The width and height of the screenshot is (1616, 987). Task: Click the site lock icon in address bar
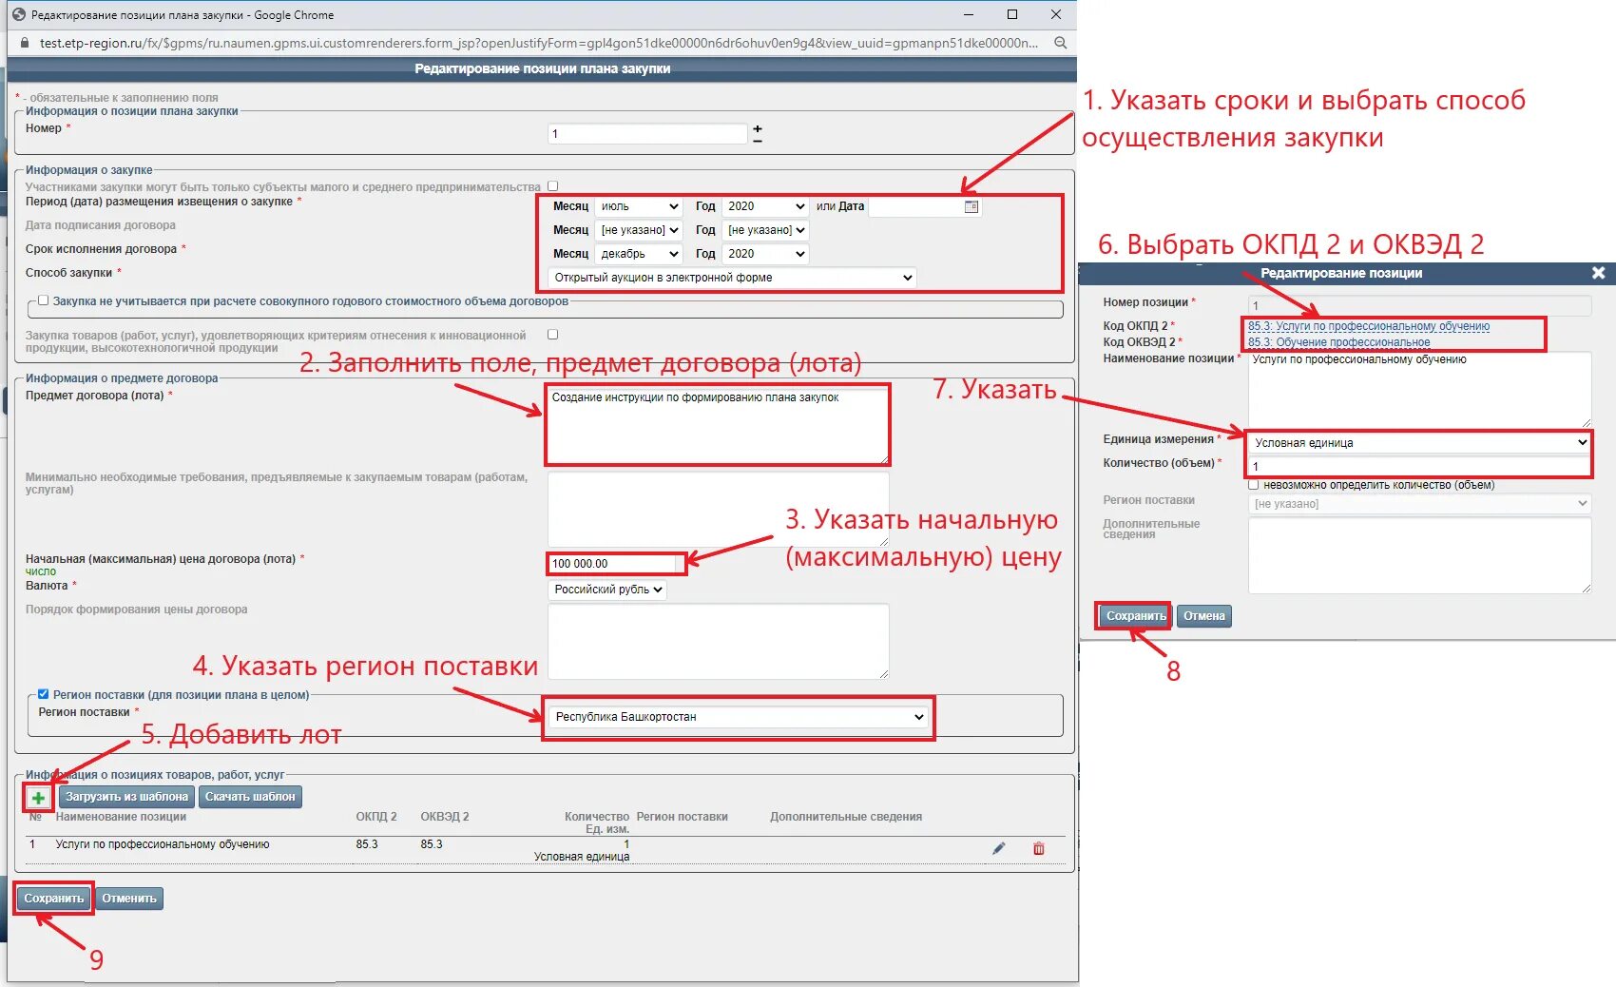coord(25,43)
